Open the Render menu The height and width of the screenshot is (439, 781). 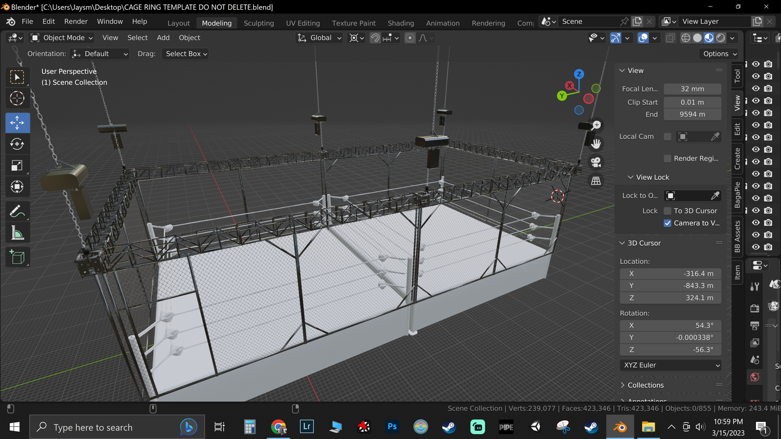tap(76, 21)
